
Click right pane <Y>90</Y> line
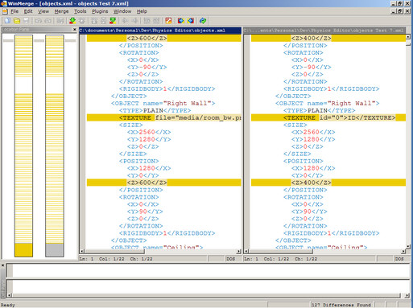(x=309, y=211)
